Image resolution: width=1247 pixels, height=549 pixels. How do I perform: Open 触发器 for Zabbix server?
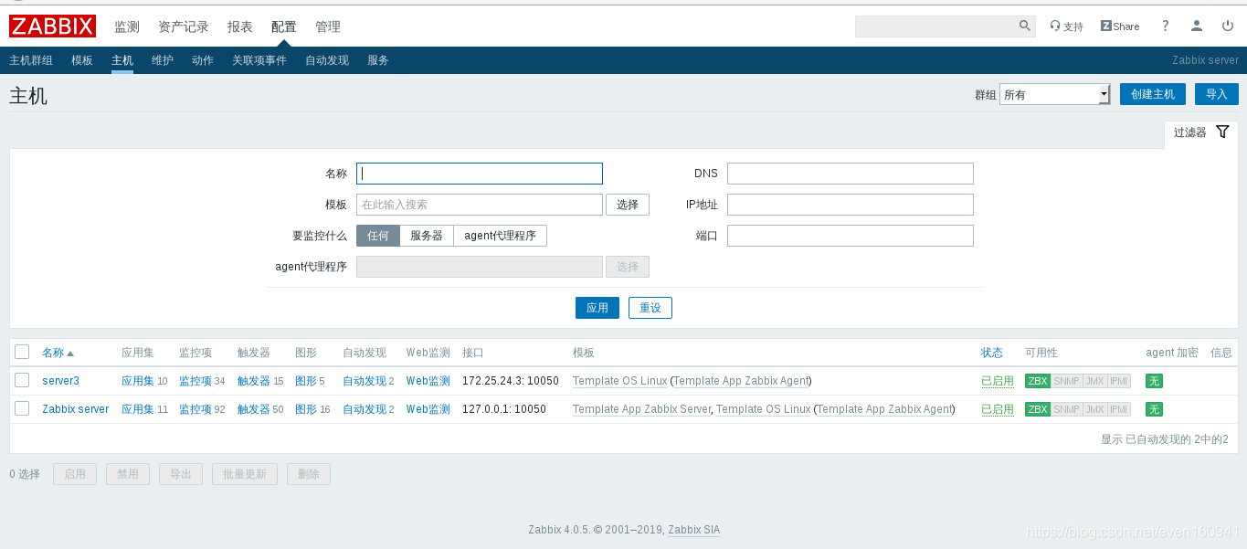[254, 409]
